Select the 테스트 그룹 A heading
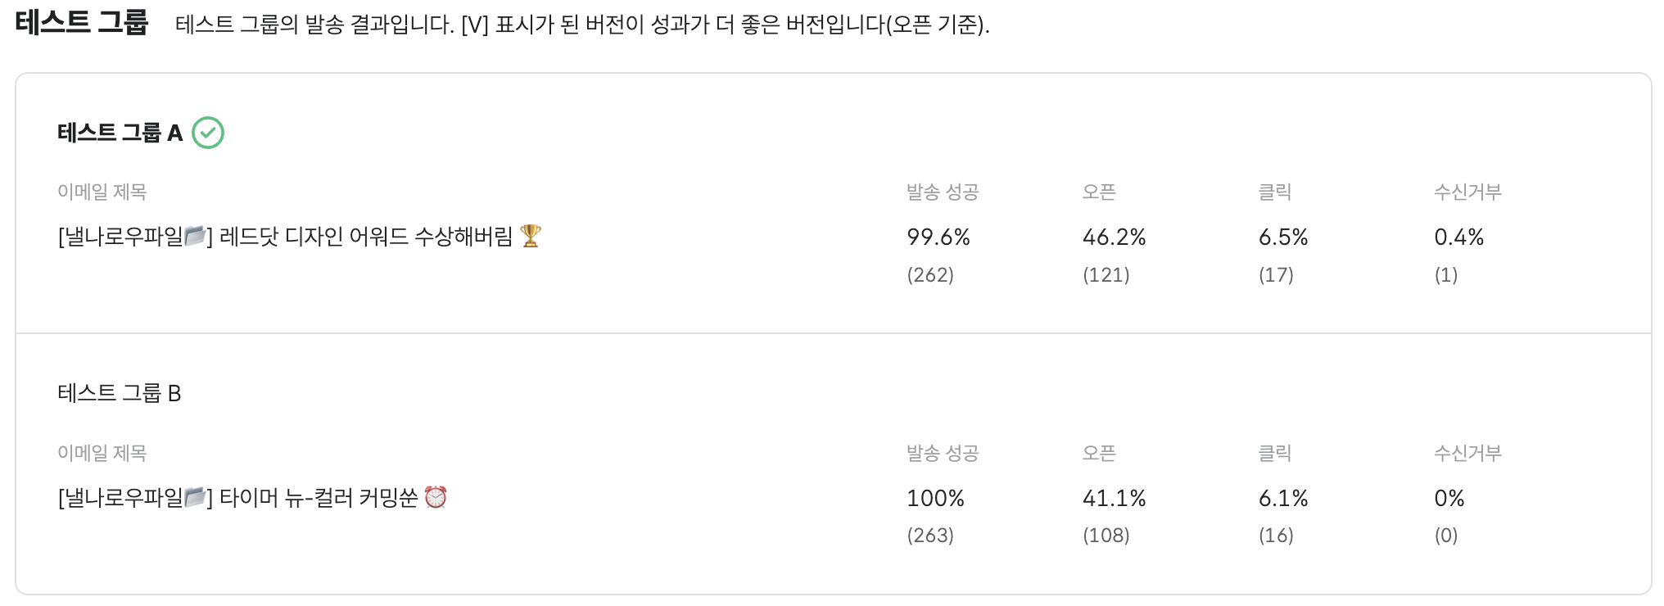 (120, 133)
